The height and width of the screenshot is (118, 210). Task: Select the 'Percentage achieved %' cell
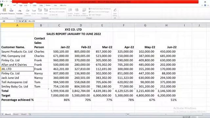click(17, 100)
